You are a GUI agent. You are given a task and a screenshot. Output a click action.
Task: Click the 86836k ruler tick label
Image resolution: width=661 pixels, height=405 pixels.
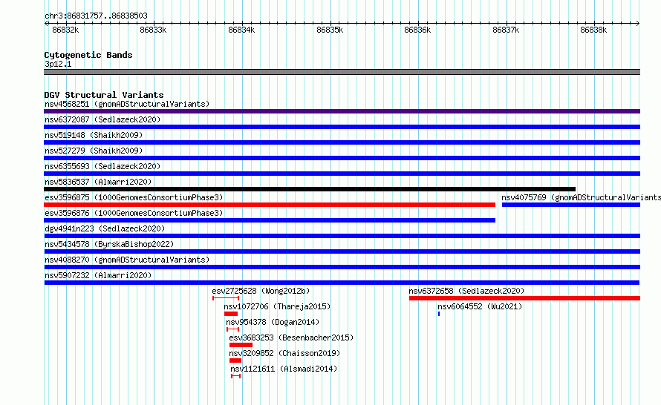click(x=417, y=30)
